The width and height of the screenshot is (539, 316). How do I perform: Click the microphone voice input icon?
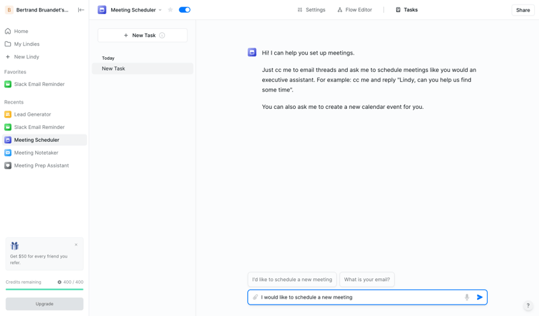coord(467,297)
